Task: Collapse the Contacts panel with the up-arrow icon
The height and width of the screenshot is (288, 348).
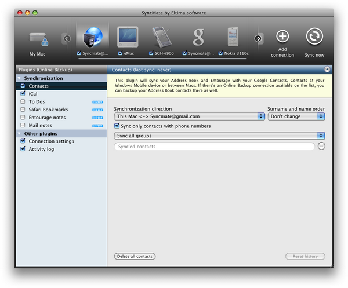Action: tap(327, 70)
